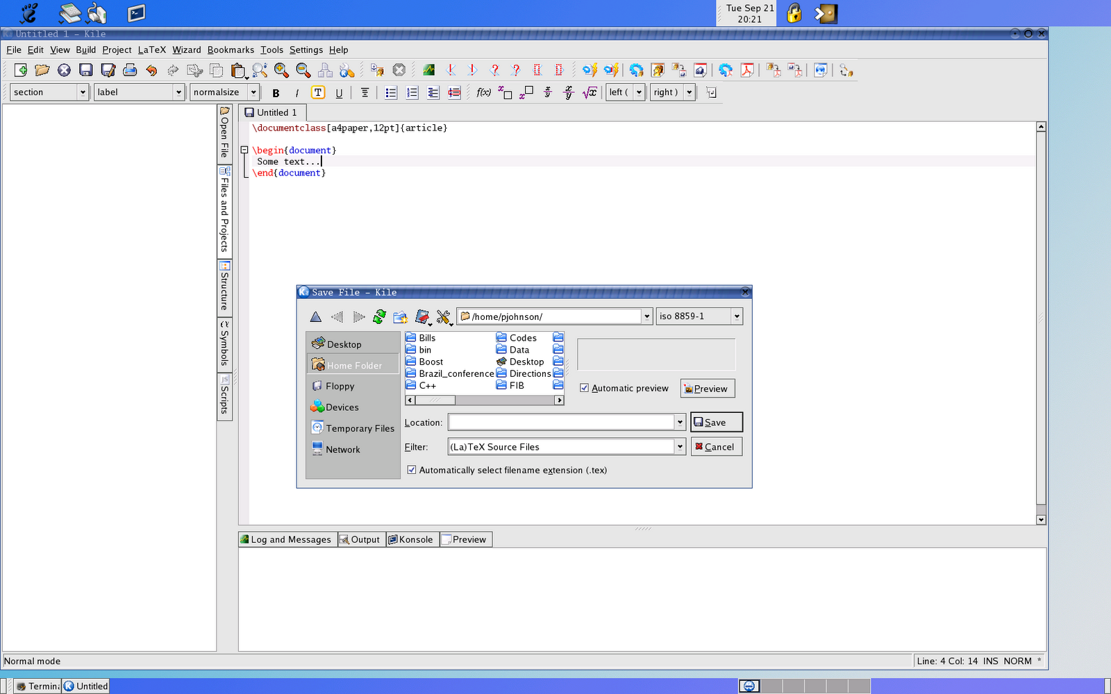This screenshot has height=694, width=1111.
Task: Open the left delimiter dropdown
Action: coord(638,92)
